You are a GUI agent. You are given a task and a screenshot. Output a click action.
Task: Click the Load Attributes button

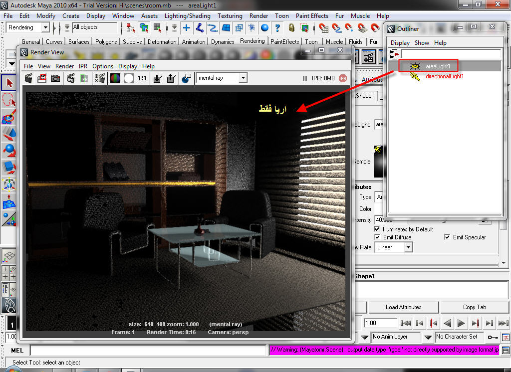403,307
